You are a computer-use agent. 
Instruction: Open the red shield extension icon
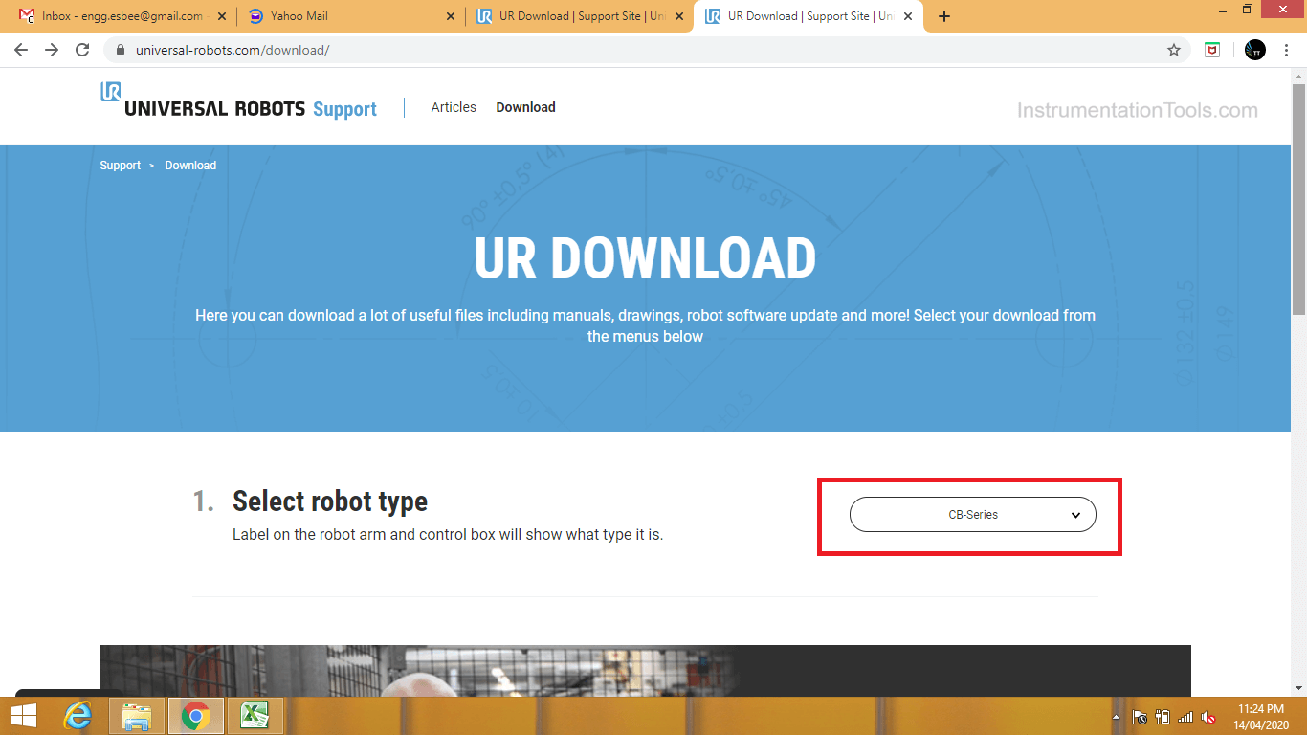click(x=1212, y=50)
